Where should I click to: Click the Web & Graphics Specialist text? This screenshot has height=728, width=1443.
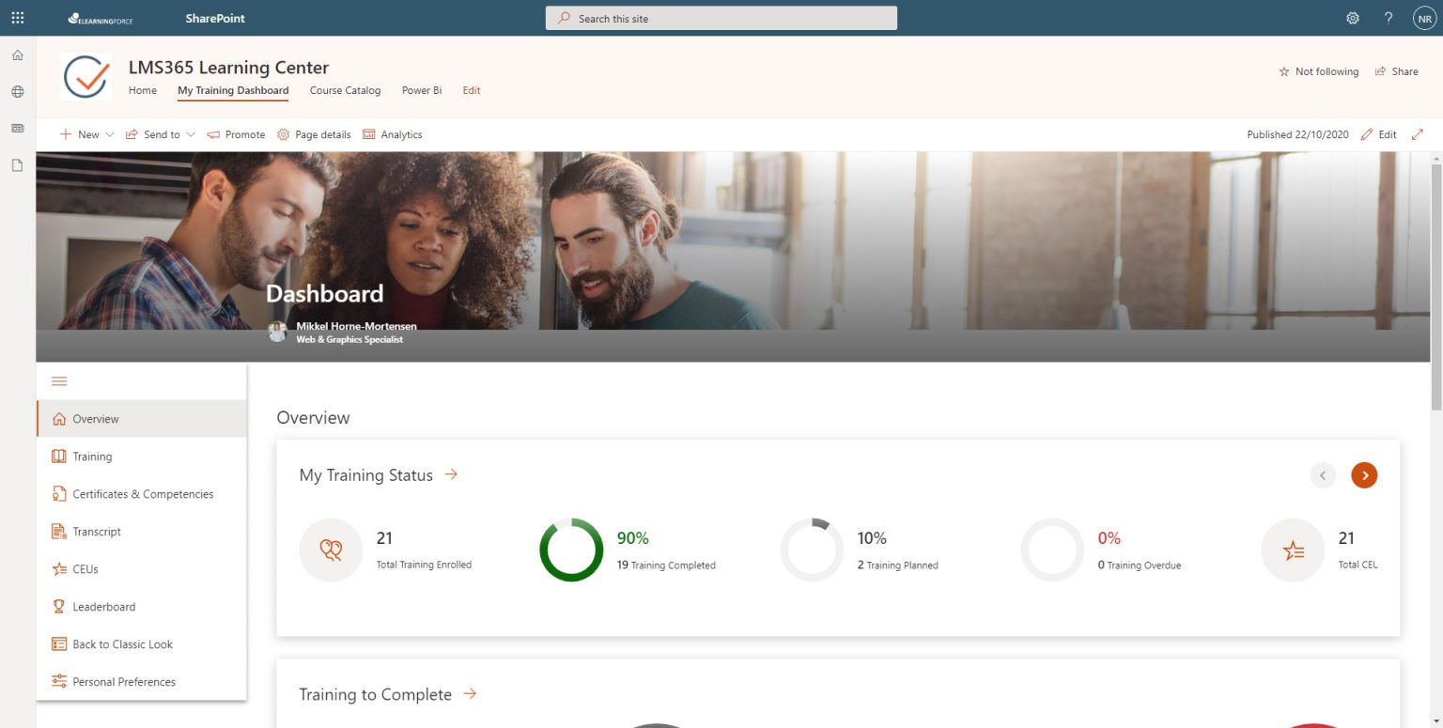point(349,339)
